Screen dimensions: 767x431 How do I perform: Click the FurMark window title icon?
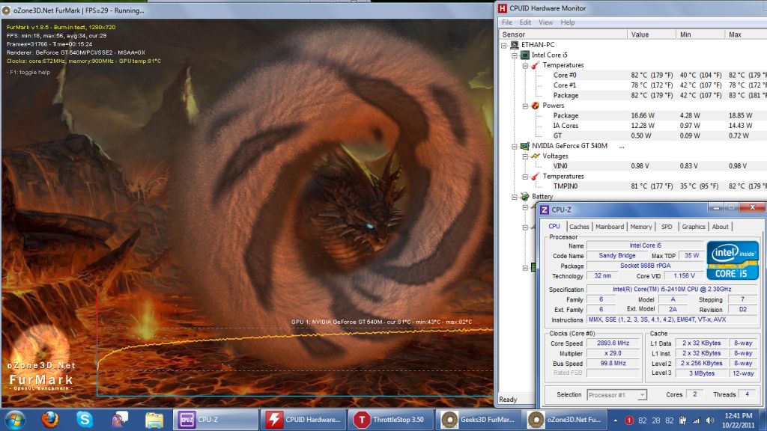tap(6, 10)
